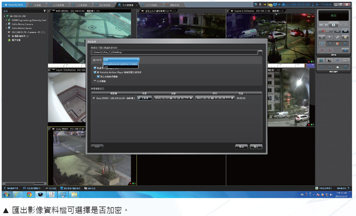Jump to start using the skip-back button
The image size is (356, 216).
point(321,25)
